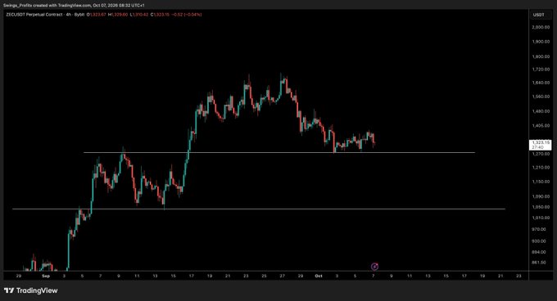Click the open value 1,323.67 in legend
The width and height of the screenshot is (557, 301).
coord(97,15)
